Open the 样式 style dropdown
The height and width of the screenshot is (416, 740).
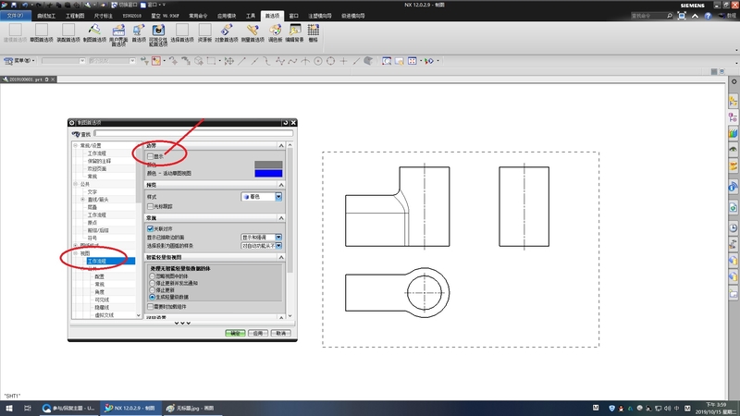point(262,197)
